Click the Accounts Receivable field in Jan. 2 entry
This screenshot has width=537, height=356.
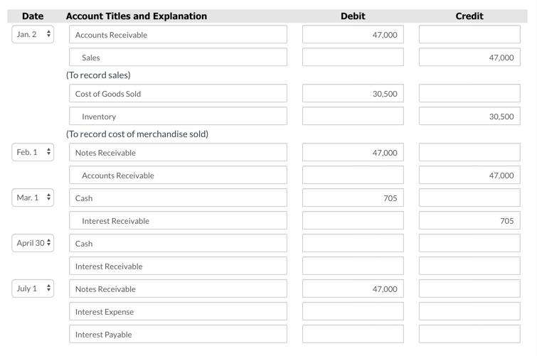(178, 34)
